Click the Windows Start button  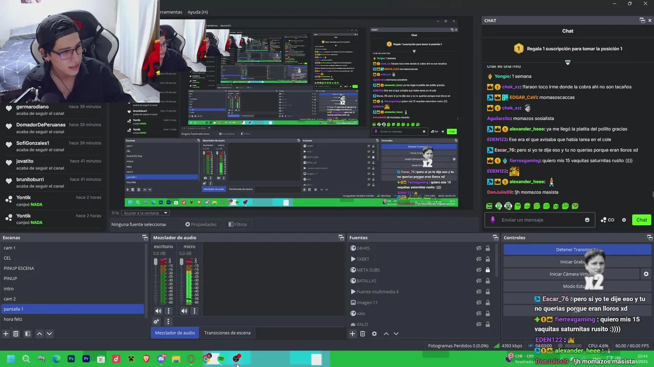11,359
